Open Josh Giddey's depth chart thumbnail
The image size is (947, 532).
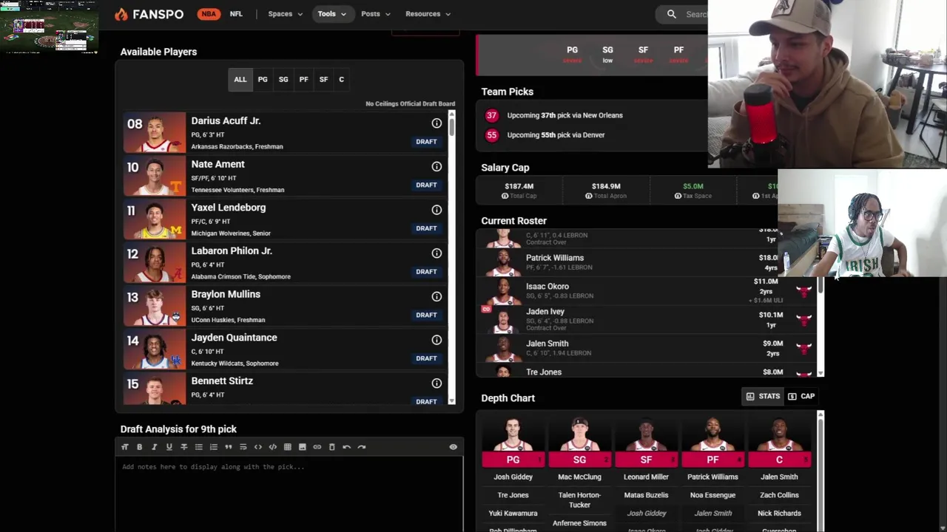[x=513, y=434]
